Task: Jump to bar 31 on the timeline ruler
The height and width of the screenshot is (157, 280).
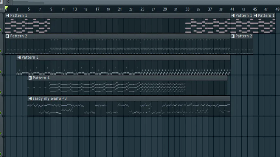Action: tap(176, 9)
